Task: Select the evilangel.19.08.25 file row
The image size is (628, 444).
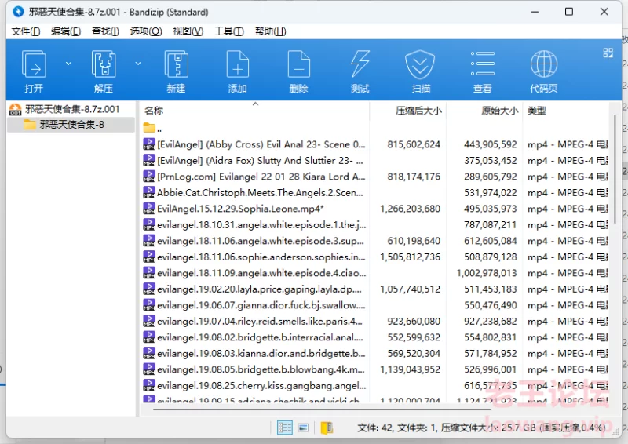Action: [375, 385]
